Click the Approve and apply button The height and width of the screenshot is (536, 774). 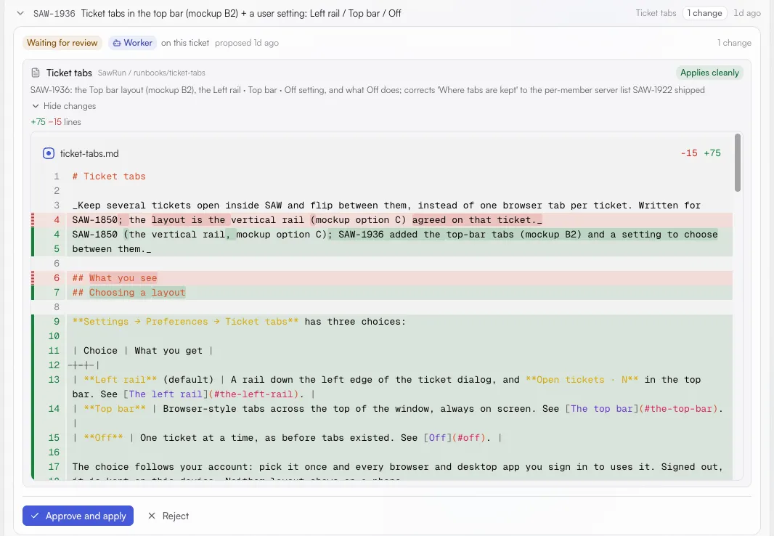[x=78, y=516]
